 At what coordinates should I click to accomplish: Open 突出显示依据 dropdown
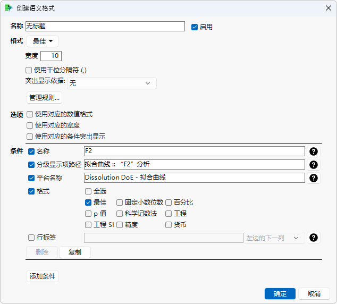click(112, 83)
